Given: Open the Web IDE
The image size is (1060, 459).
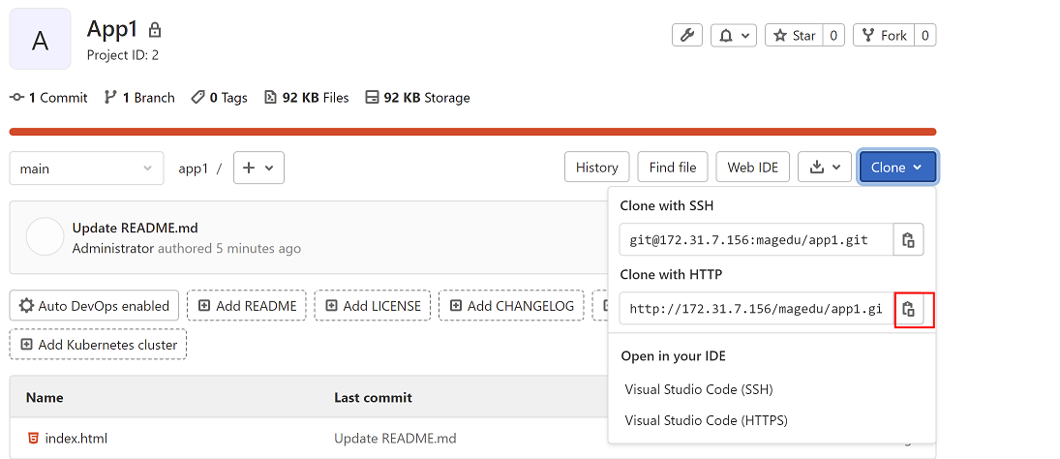Looking at the screenshot, I should pos(752,168).
